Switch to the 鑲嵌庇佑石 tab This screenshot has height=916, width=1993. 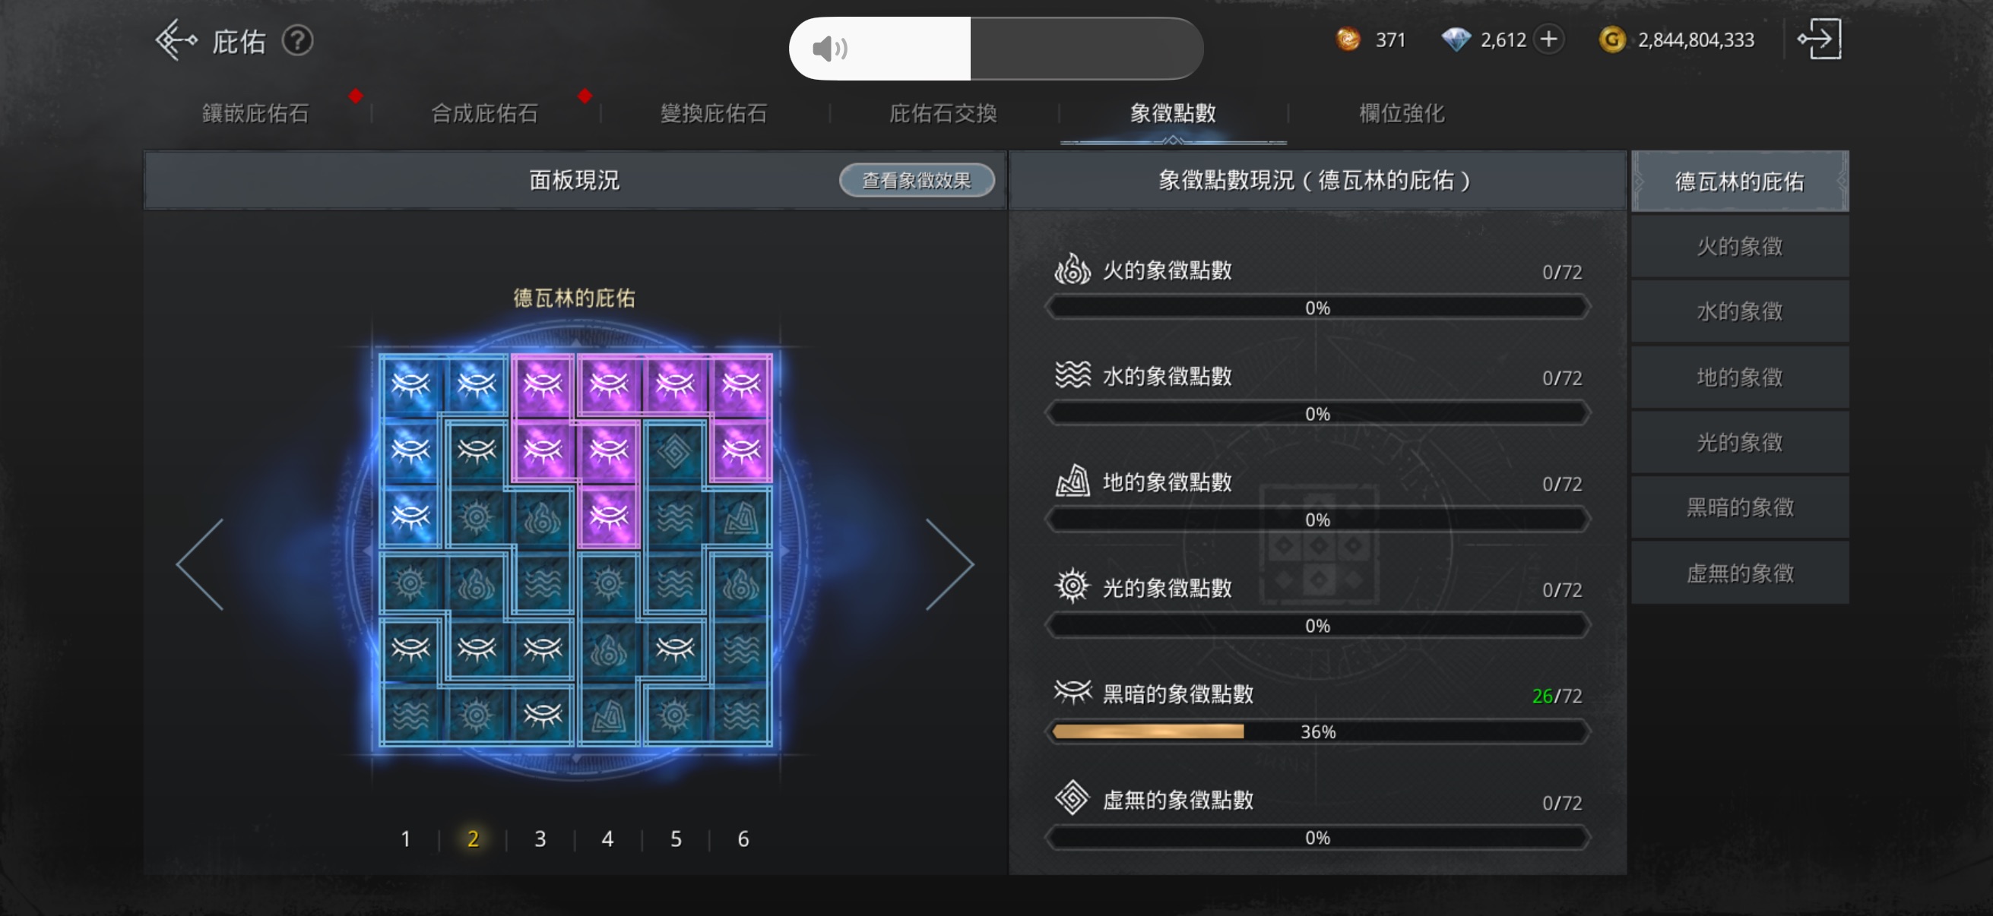(255, 114)
